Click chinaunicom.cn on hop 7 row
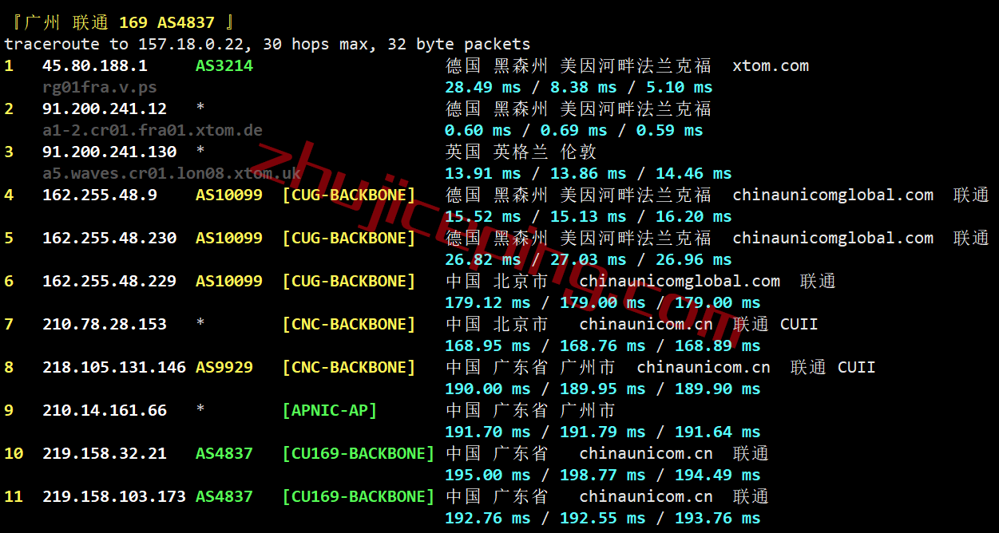The width and height of the screenshot is (999, 533). point(646,324)
